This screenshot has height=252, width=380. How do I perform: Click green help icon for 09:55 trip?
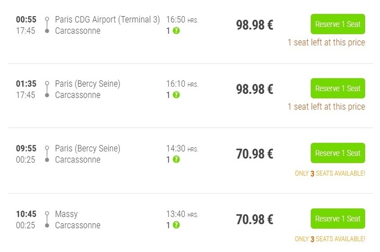click(x=176, y=159)
